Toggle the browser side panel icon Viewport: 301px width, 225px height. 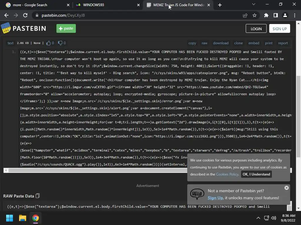(x=276, y=15)
